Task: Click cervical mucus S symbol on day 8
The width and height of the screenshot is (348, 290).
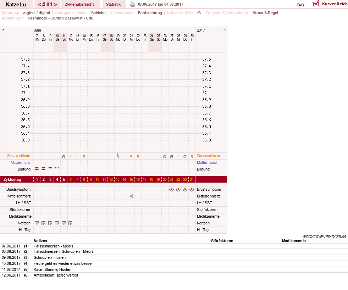Action: 84,157
